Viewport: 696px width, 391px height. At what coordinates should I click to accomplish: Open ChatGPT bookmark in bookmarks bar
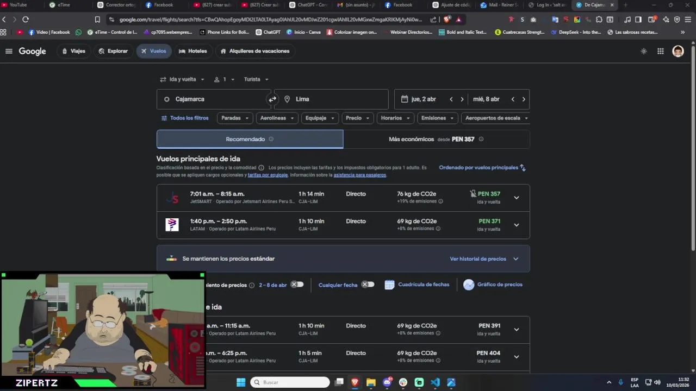coord(268,32)
